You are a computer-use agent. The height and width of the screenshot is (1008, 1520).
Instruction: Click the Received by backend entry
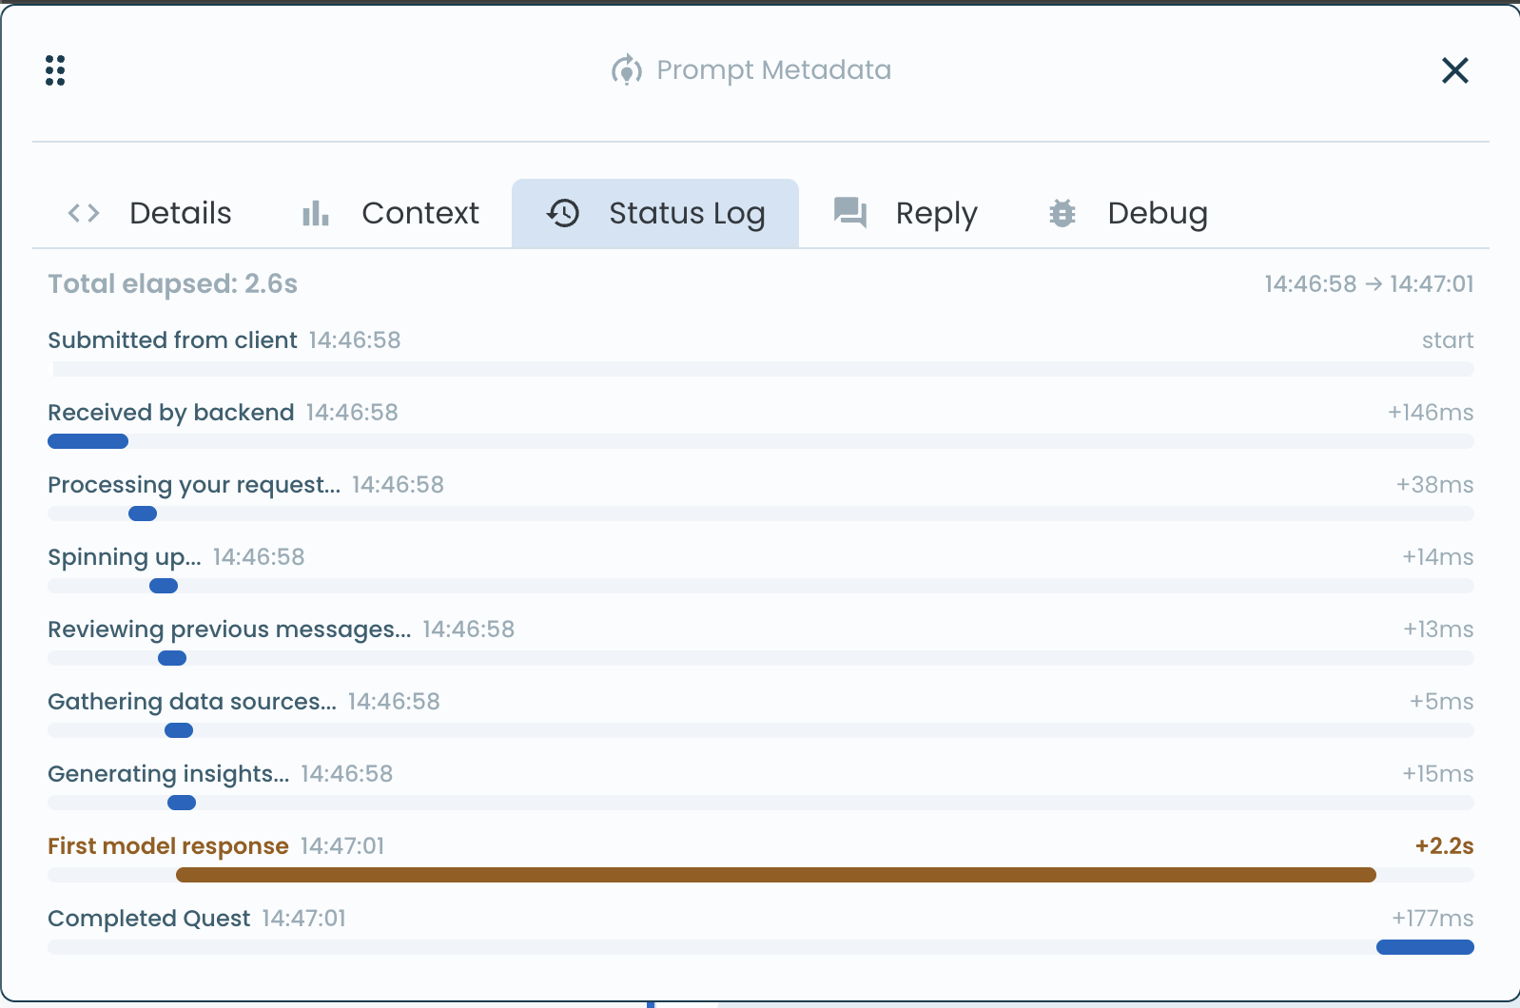(x=761, y=424)
